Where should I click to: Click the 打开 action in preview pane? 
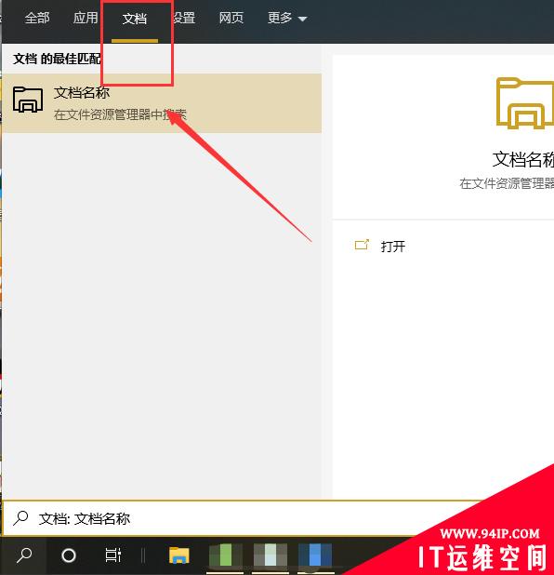coord(393,247)
